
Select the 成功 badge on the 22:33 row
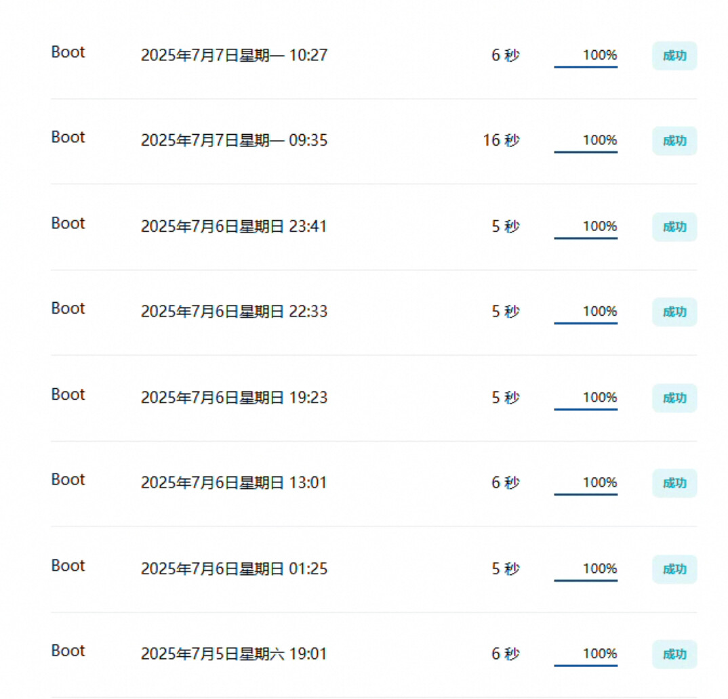[674, 312]
